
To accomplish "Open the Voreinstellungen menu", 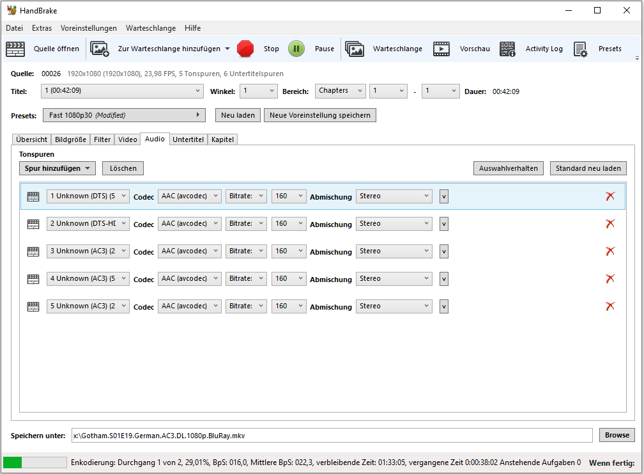I will [89, 28].
